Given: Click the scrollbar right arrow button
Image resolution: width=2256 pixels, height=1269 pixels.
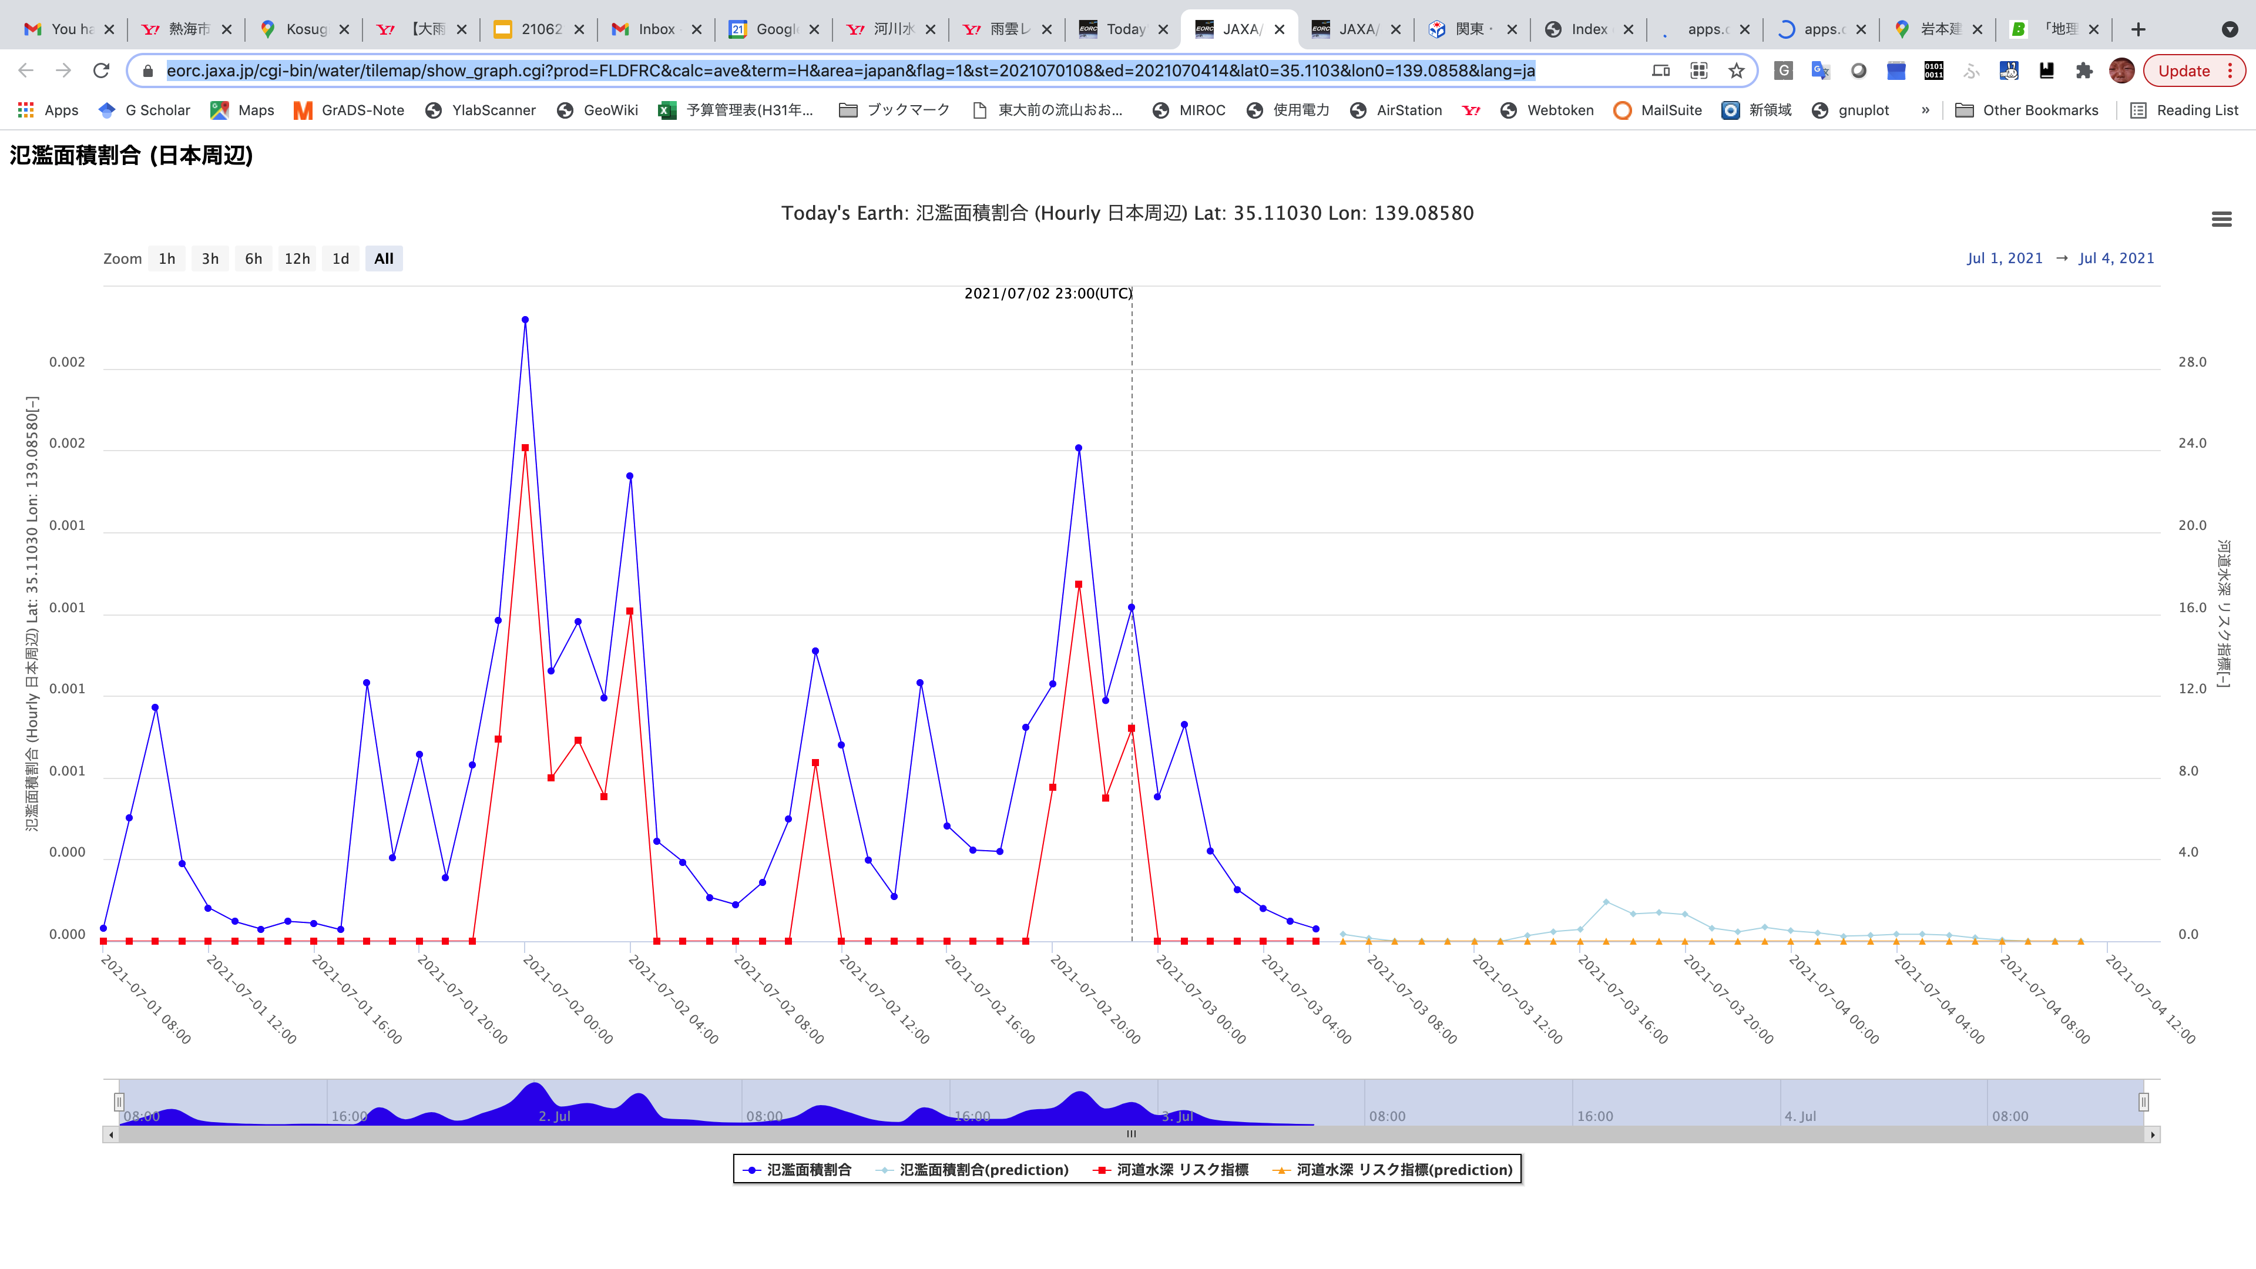Looking at the screenshot, I should tap(2153, 1135).
